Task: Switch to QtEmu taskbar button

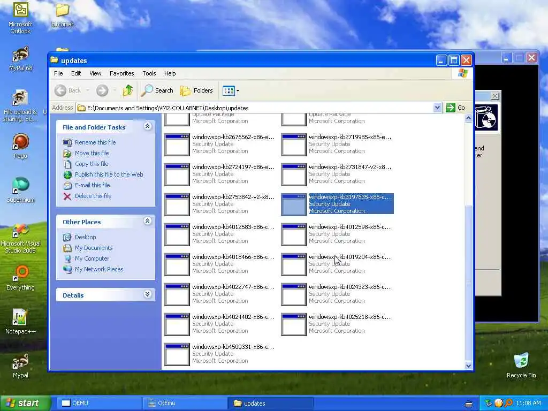Action: (x=185, y=404)
